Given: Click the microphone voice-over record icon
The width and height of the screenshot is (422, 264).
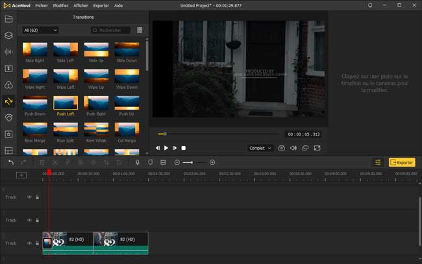Looking at the screenshot, I should pos(138,162).
